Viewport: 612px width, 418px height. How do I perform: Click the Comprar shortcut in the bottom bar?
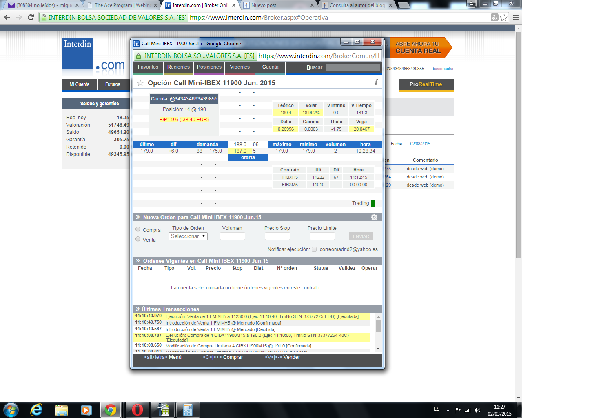(x=223, y=357)
